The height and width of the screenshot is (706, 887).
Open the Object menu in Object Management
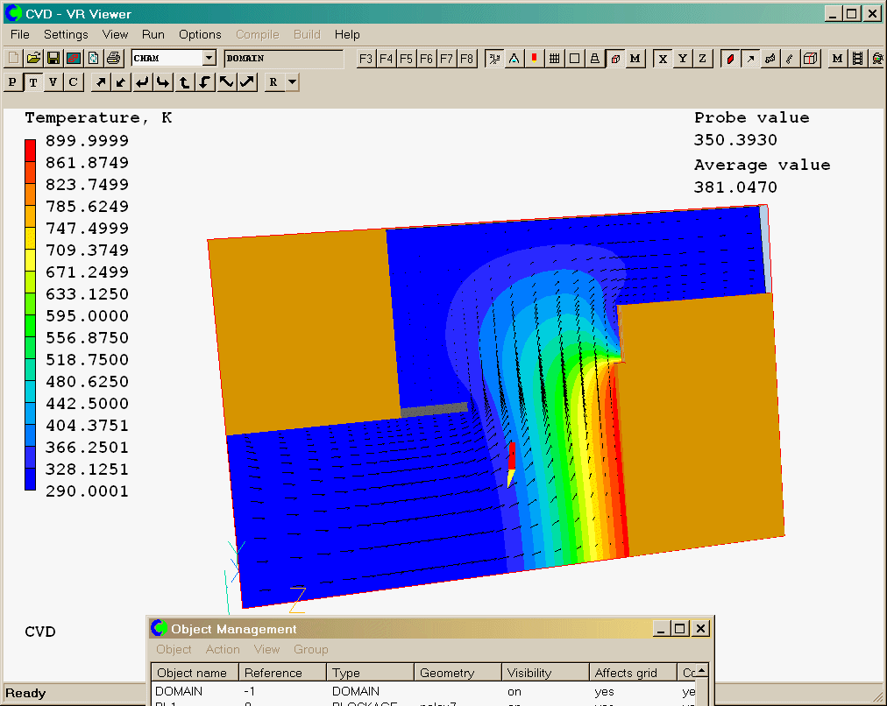pyautogui.click(x=174, y=649)
